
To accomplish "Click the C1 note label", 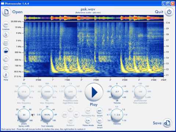I will [x=167, y=75].
